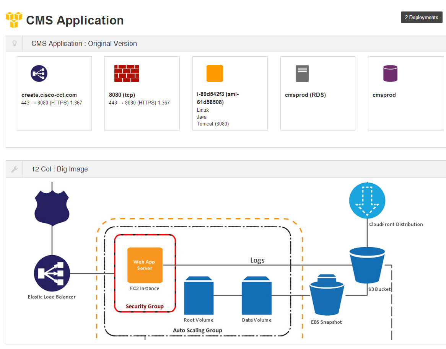Open the create.cisco-cct.com title link

click(49, 95)
